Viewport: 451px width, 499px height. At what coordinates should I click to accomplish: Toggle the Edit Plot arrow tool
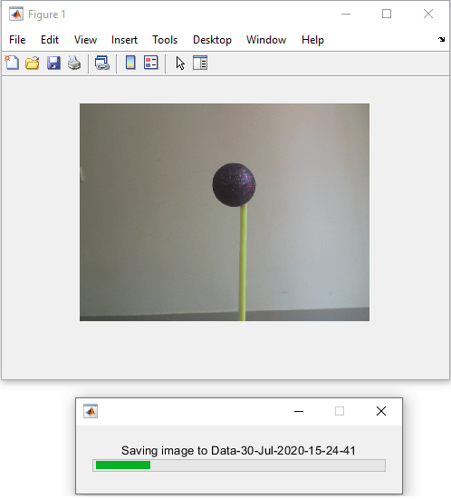[180, 63]
